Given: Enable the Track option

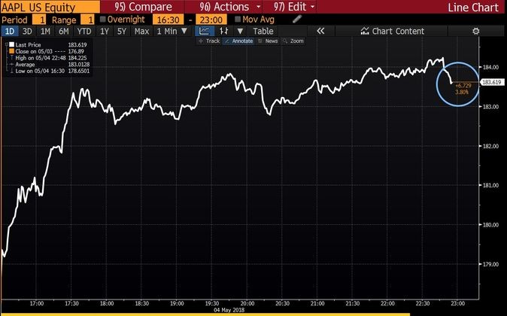Looking at the screenshot, I should pos(209,41).
